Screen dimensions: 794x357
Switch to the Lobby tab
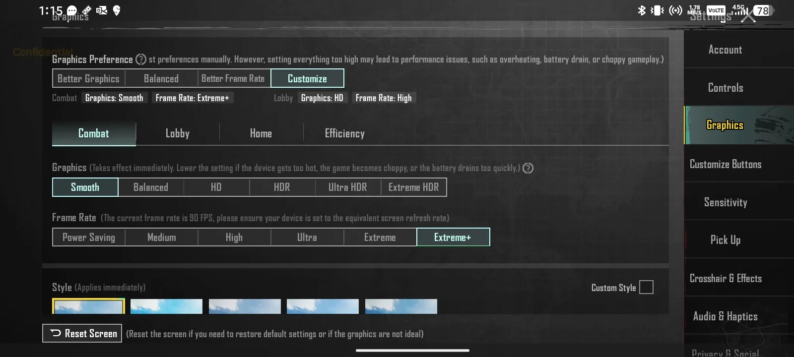tap(177, 133)
